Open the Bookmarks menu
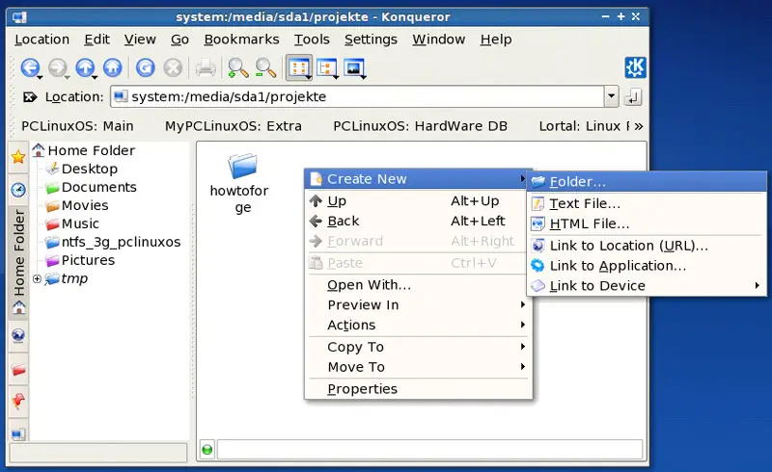The height and width of the screenshot is (472, 772). (x=242, y=39)
